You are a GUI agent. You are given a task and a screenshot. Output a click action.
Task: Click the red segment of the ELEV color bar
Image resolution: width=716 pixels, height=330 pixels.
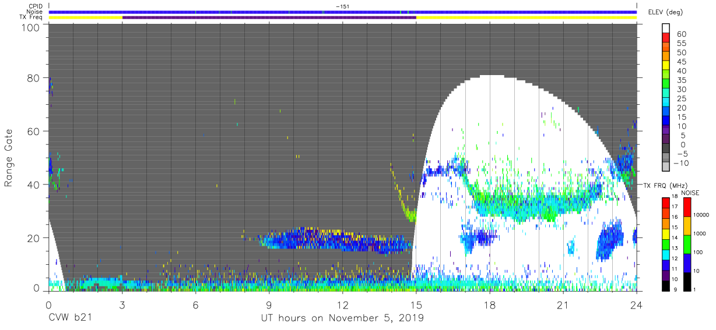tap(665, 37)
